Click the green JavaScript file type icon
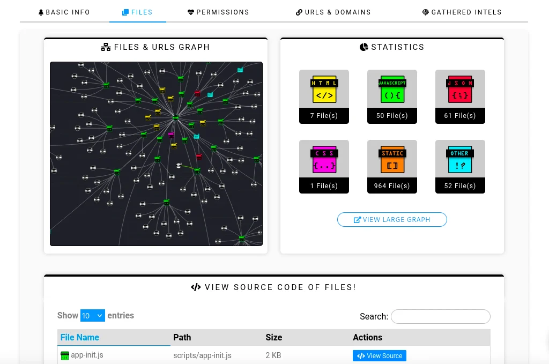The height and width of the screenshot is (364, 549). (x=392, y=90)
